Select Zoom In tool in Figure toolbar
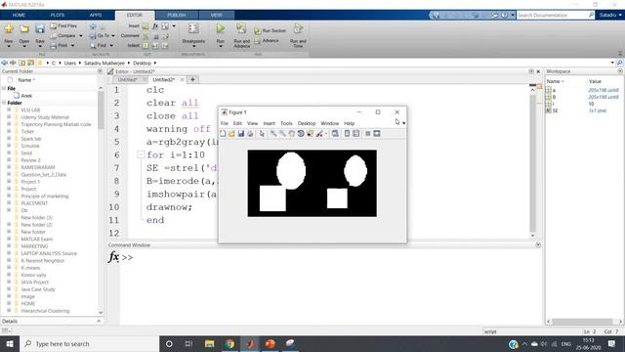This screenshot has height=352, width=625. [273, 134]
